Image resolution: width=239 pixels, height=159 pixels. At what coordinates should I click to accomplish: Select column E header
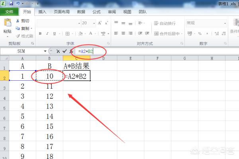131,58
